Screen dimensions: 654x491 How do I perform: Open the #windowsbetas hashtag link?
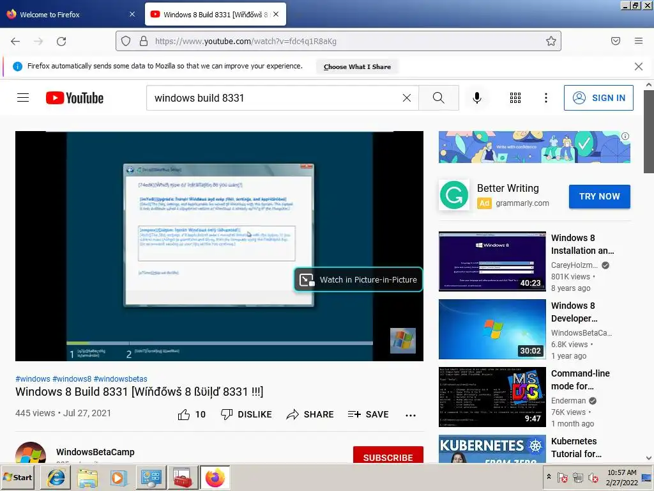(121, 378)
